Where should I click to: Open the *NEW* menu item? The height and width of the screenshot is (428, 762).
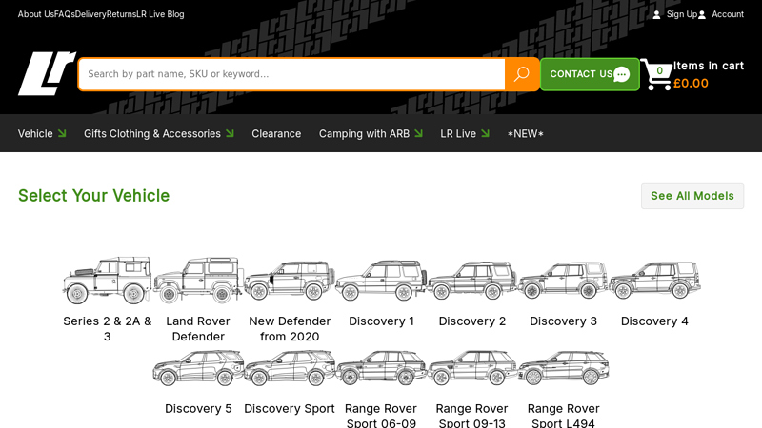526,134
